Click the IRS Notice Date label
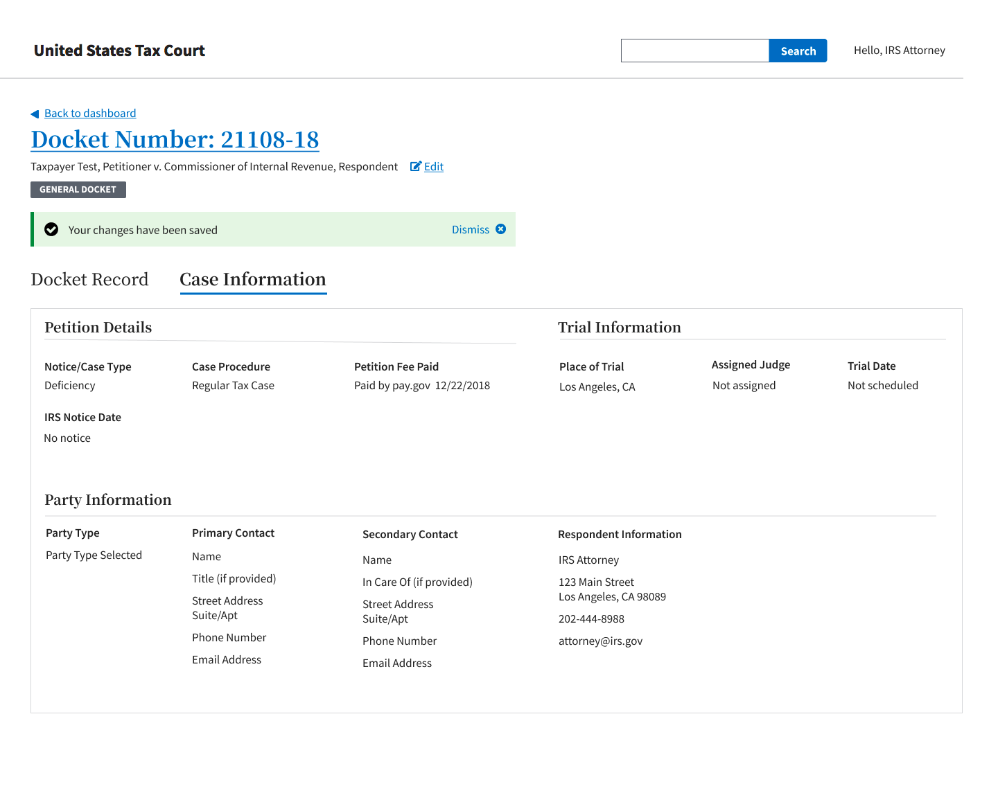The width and height of the screenshot is (998, 811). tap(83, 418)
